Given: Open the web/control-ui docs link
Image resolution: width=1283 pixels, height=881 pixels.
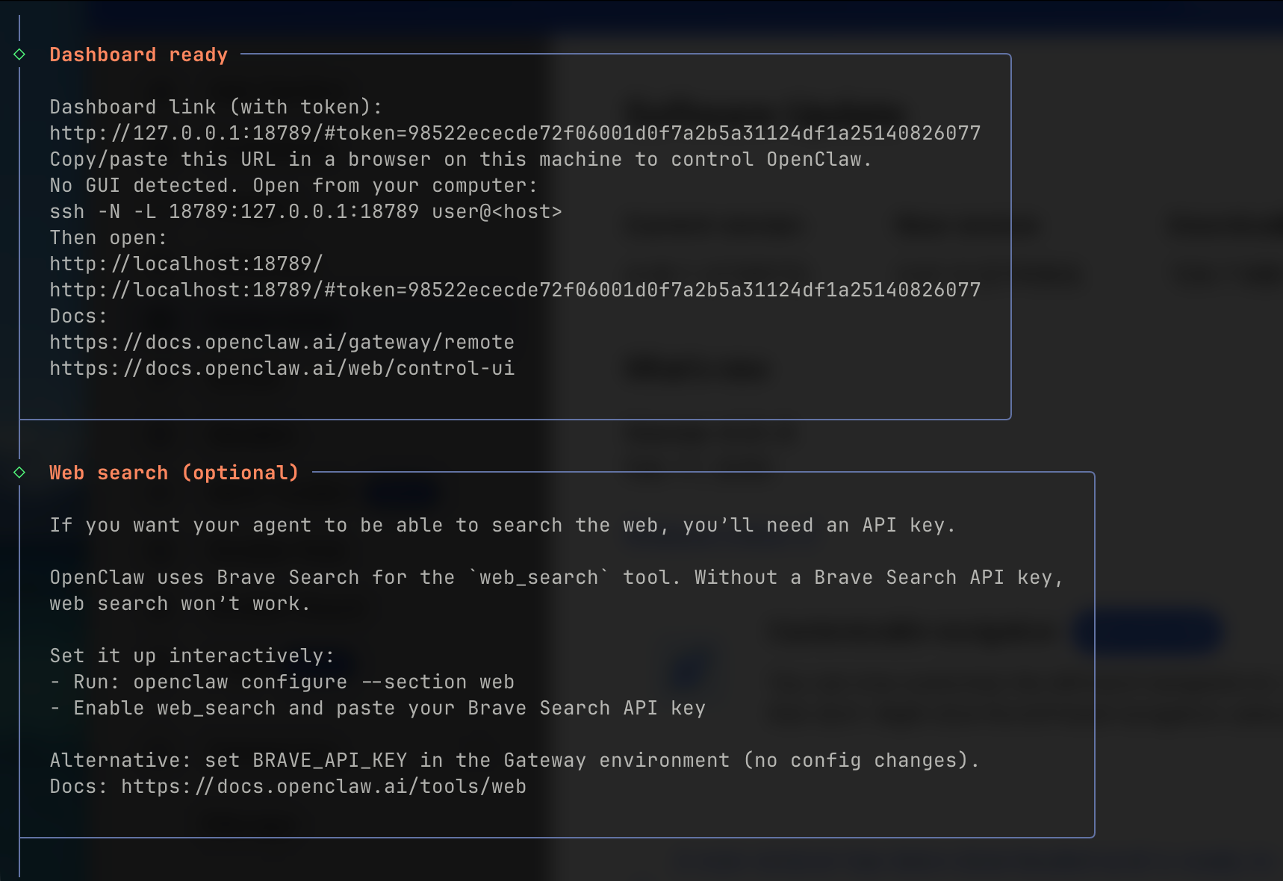Looking at the screenshot, I should point(282,369).
